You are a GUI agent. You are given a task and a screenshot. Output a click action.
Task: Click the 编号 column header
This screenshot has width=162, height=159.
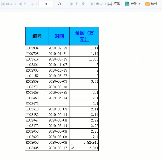(x=37, y=36)
